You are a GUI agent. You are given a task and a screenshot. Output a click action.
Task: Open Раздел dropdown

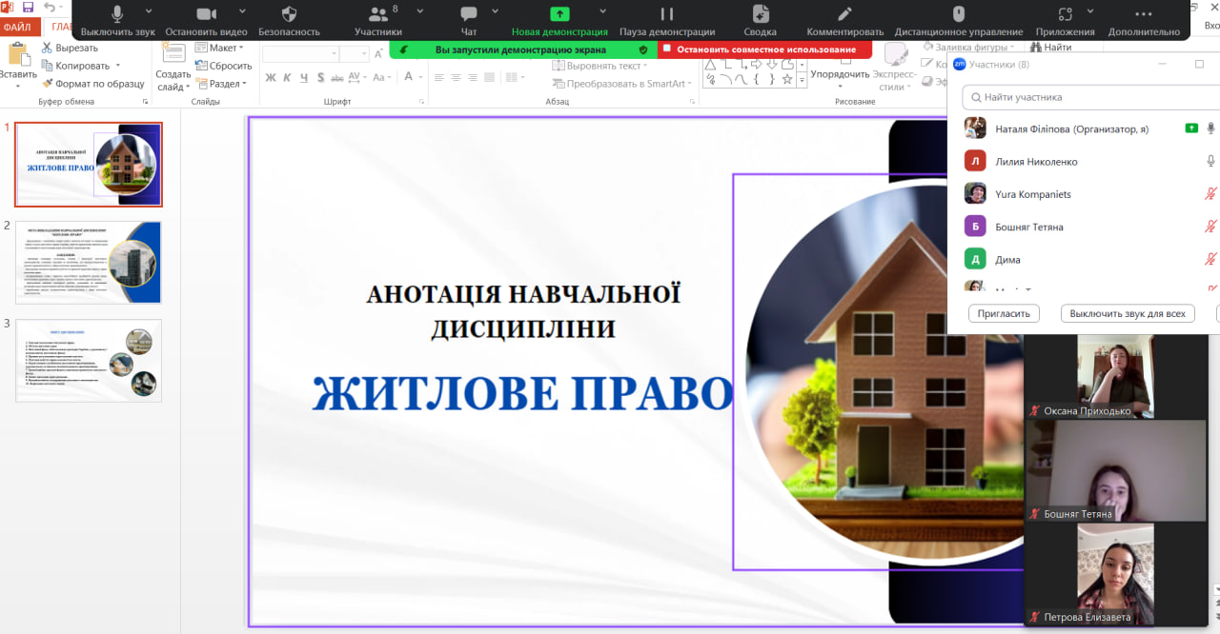(x=220, y=84)
